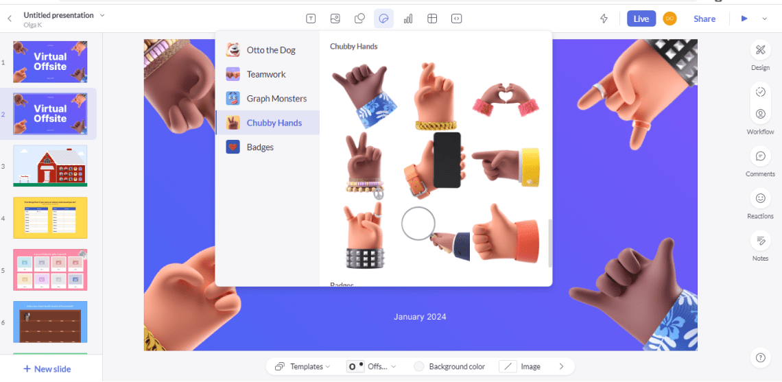Select slide 1 thumbnail
This screenshot has width=782, height=382.
(50, 62)
